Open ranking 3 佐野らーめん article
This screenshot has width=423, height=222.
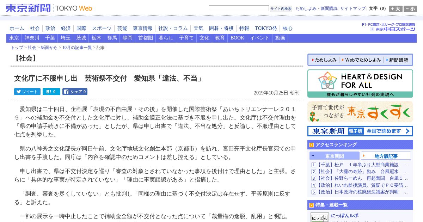click(362, 178)
